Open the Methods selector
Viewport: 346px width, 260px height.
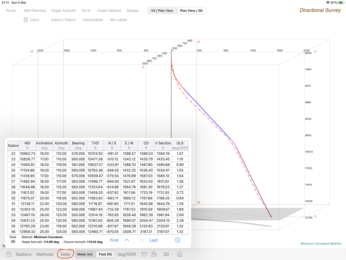[45, 254]
